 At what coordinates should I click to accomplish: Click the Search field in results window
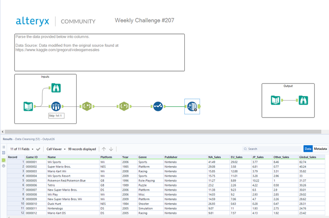coord(272,149)
